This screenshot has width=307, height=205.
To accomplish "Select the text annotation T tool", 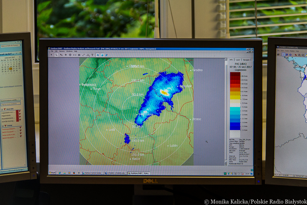I will (x=92, y=55).
